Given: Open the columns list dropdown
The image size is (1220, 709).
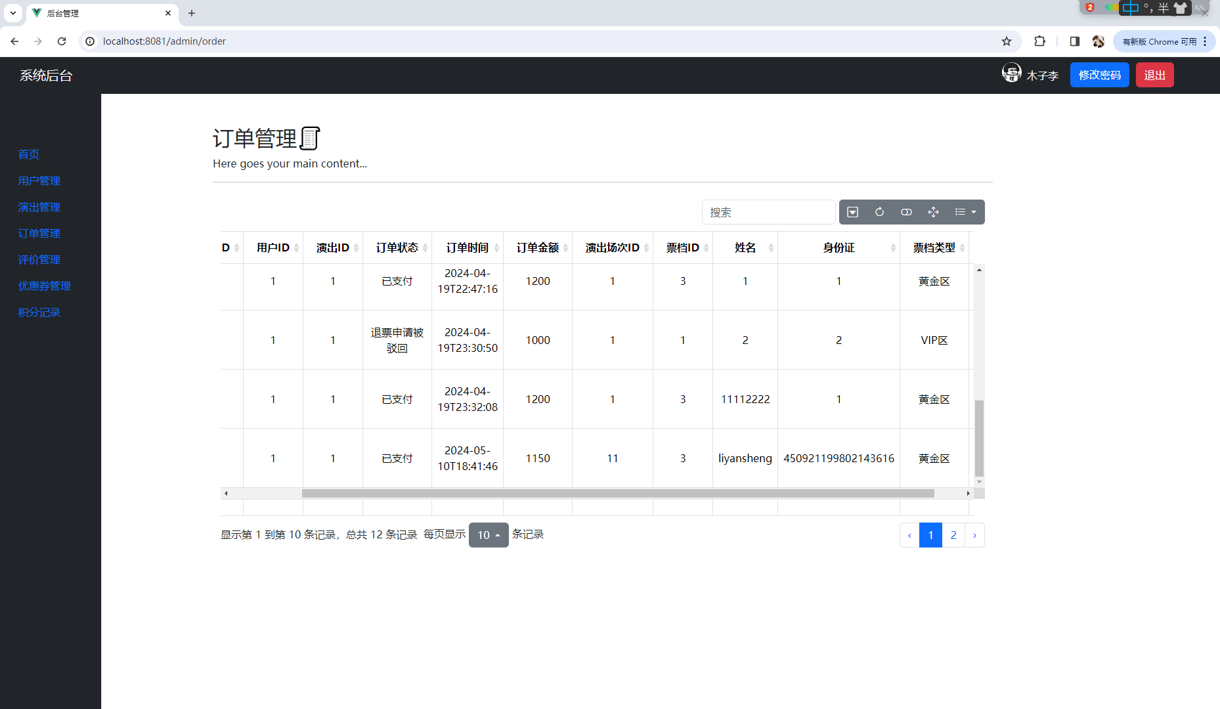Looking at the screenshot, I should (965, 212).
